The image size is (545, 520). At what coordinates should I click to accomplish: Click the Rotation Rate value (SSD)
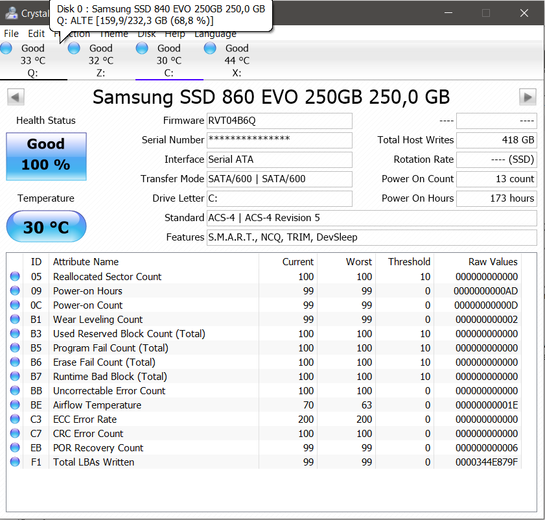pyautogui.click(x=496, y=160)
